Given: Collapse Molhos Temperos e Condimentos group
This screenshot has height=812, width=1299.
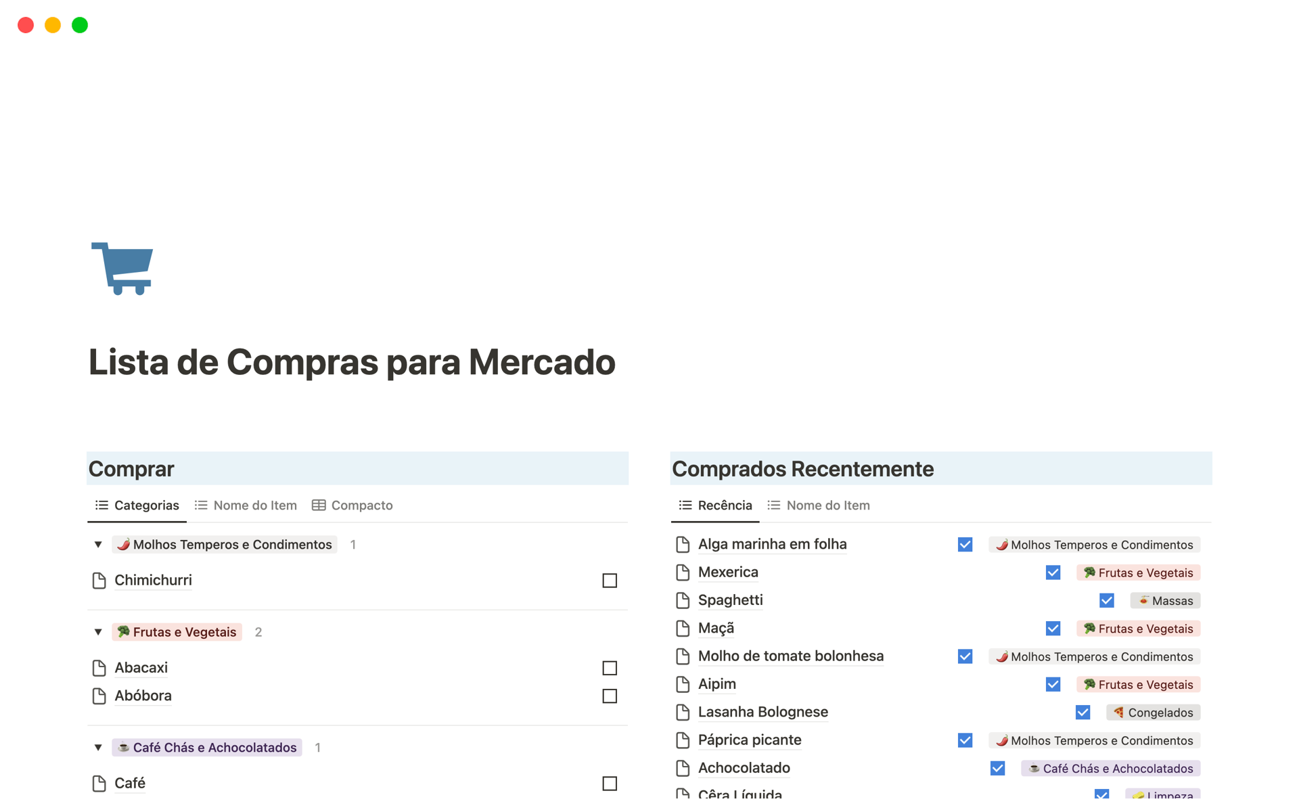Looking at the screenshot, I should (98, 543).
